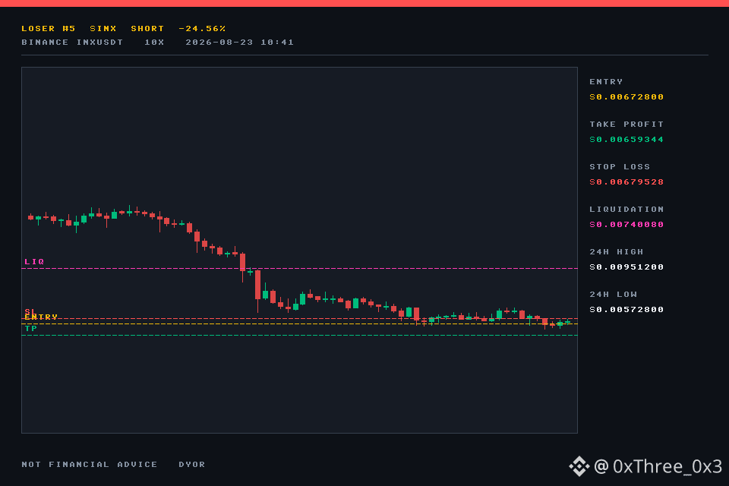Click the 'ENTRY' label in the side panel
This screenshot has height=486, width=729.
pyautogui.click(x=606, y=82)
